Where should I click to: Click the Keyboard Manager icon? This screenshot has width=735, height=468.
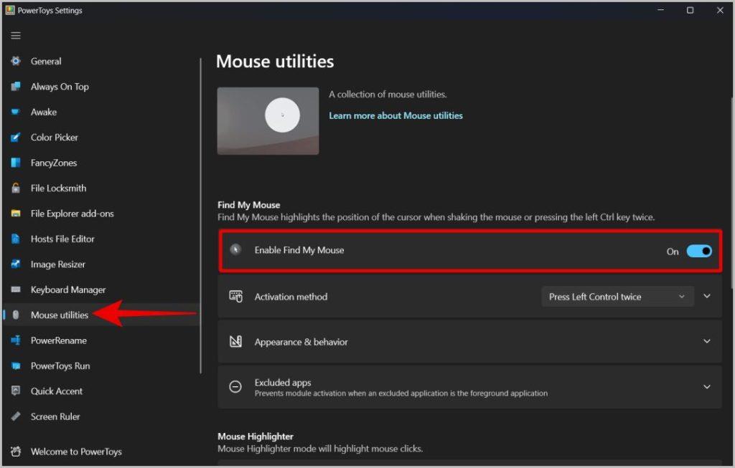point(16,290)
